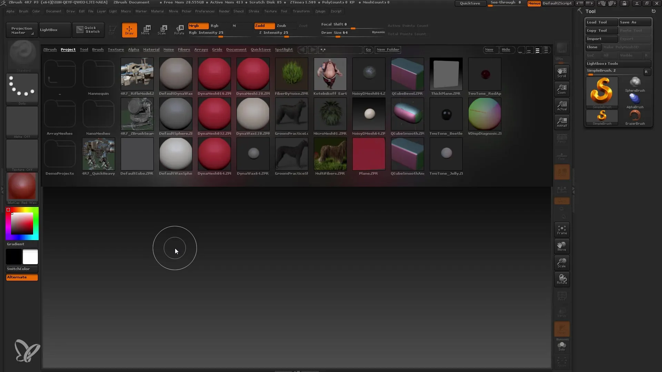Screen dimensions: 662x372
Task: Click the New Folder button
Action: click(388, 50)
